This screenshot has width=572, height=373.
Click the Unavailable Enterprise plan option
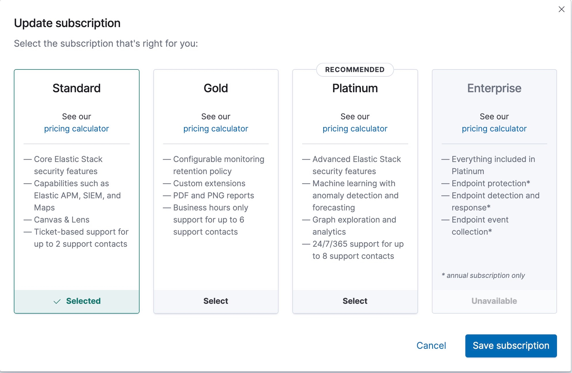[494, 301]
